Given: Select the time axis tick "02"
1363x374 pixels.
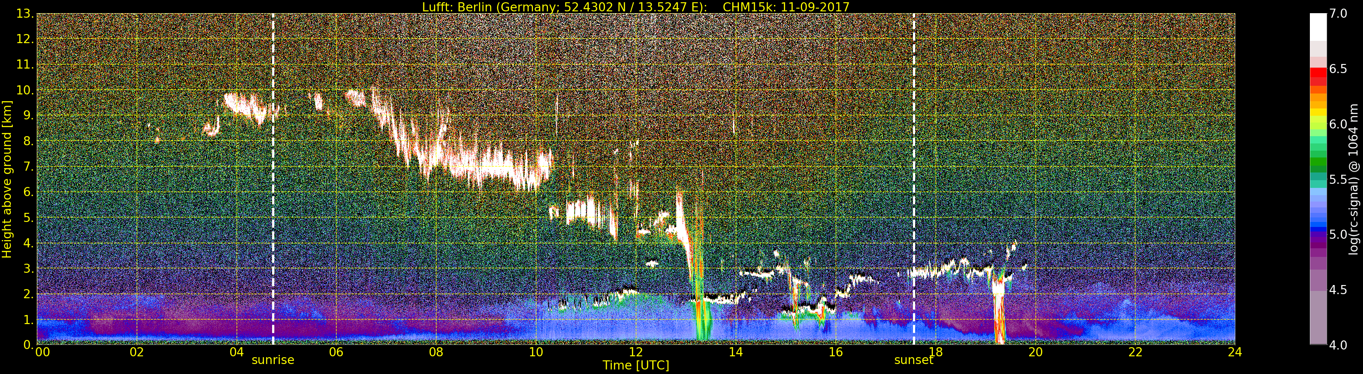Looking at the screenshot, I should 137,352.
